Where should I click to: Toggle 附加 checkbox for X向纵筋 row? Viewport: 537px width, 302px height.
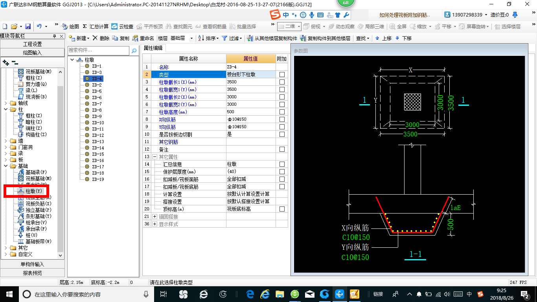[x=282, y=119]
